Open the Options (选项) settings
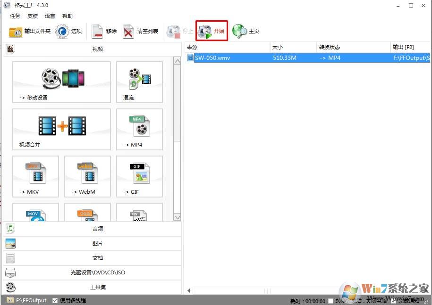Image resolution: width=432 pixels, height=305 pixels. pyautogui.click(x=69, y=32)
